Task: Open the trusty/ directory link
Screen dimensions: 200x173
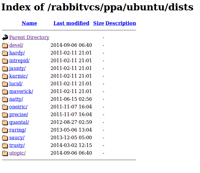Action: pyautogui.click(x=17, y=145)
